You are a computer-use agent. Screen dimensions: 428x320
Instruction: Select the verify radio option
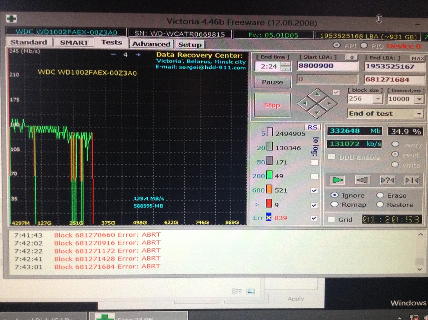click(x=395, y=144)
